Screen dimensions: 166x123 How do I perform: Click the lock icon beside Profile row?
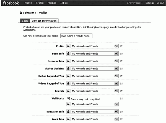(x=68, y=46)
